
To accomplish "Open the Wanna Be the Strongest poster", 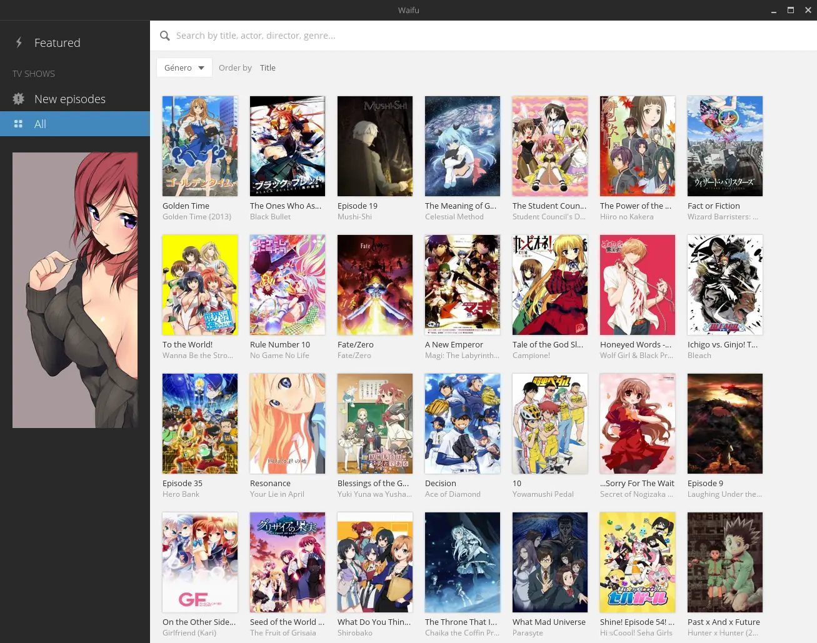I will [200, 285].
